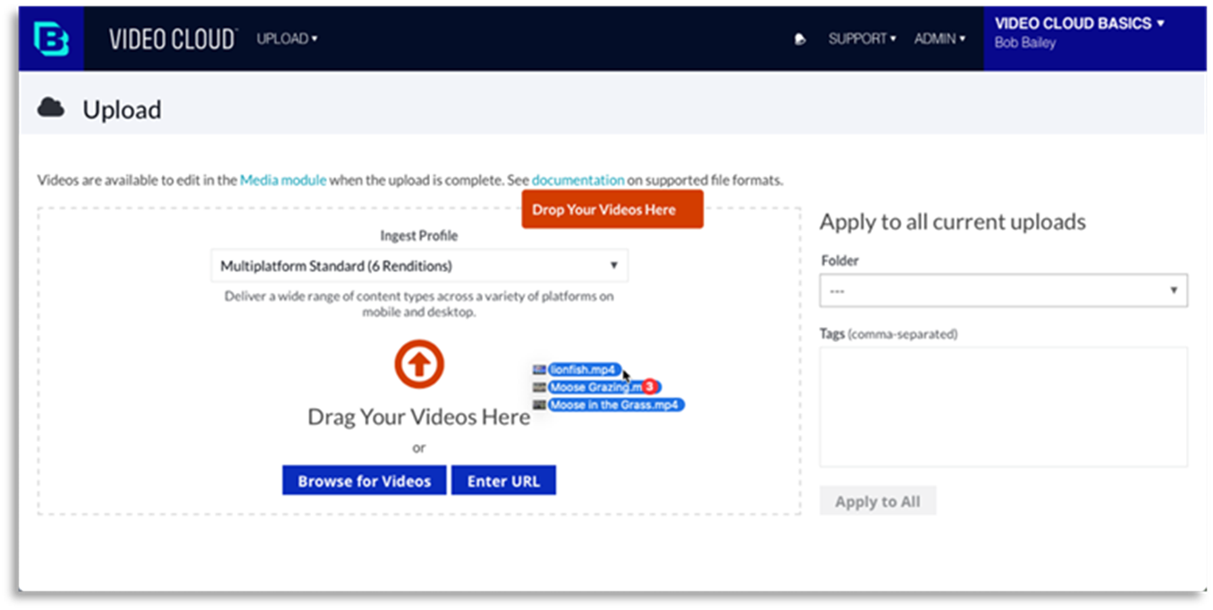This screenshot has height=610, width=1213.
Task: Click the Enter URL button
Action: point(503,480)
